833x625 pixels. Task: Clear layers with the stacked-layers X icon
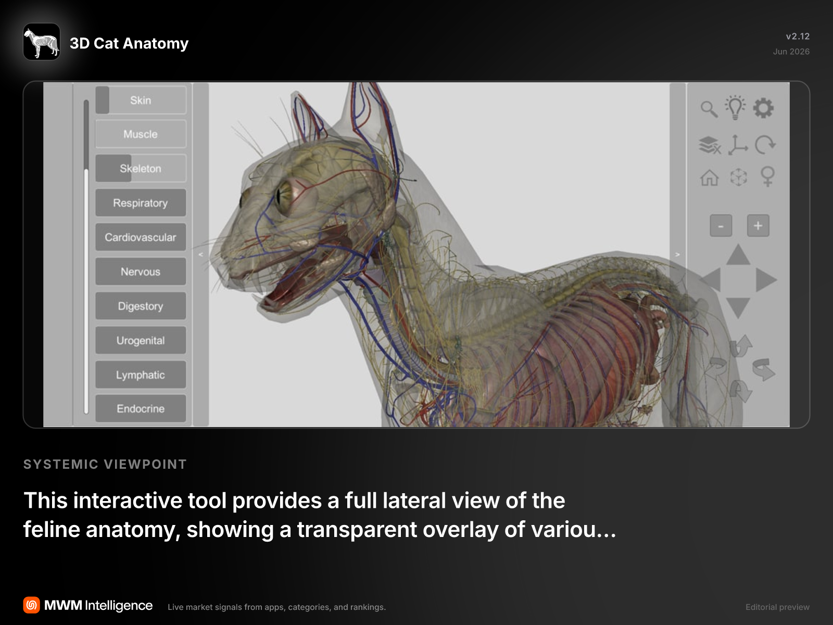[x=710, y=145]
